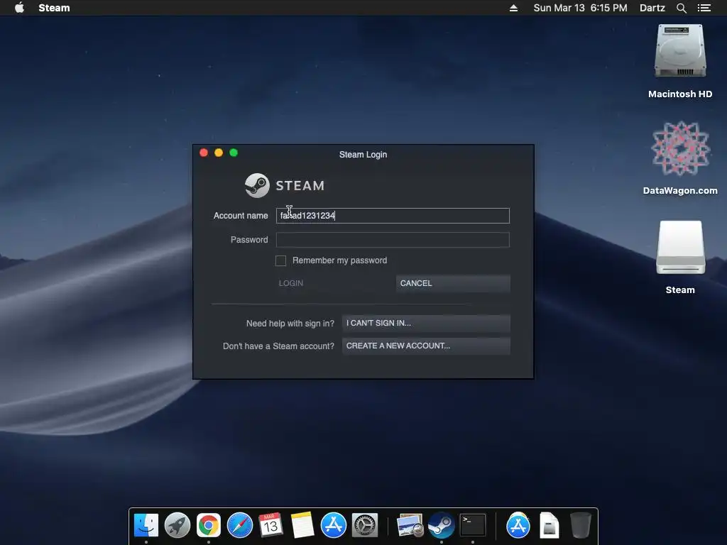Screen dimensions: 727x545
Task: Click CREATE A NEW ACCOUNT button
Action: (426, 346)
